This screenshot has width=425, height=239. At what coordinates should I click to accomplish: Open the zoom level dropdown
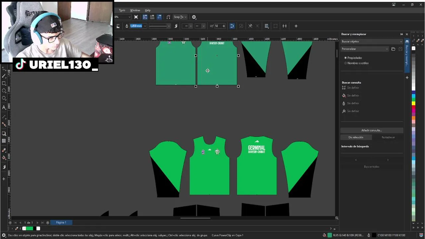pos(129,17)
